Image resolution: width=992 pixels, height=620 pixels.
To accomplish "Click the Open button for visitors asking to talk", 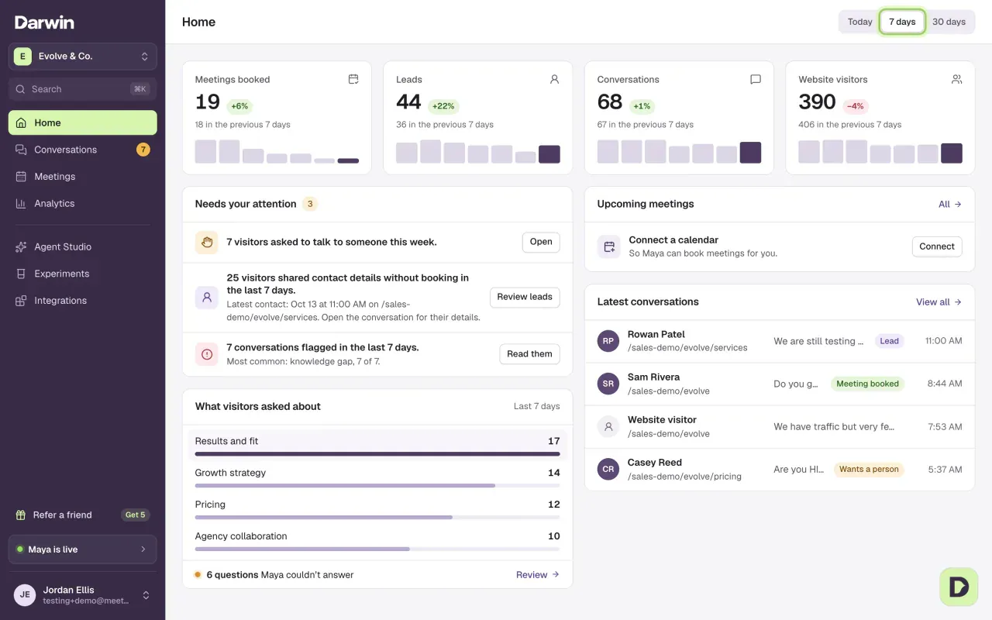I will [x=541, y=242].
